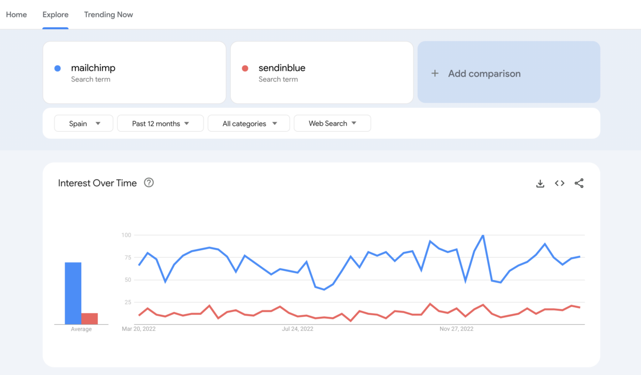Click the mailchimp search term card
This screenshot has height=375, width=641.
pyautogui.click(x=134, y=72)
